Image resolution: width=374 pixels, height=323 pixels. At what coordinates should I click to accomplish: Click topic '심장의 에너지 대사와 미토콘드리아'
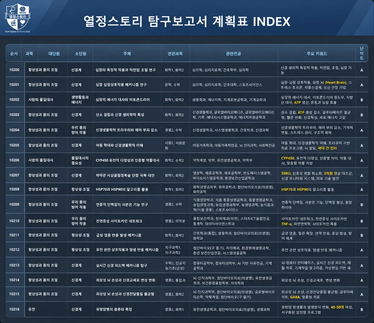[122, 100]
